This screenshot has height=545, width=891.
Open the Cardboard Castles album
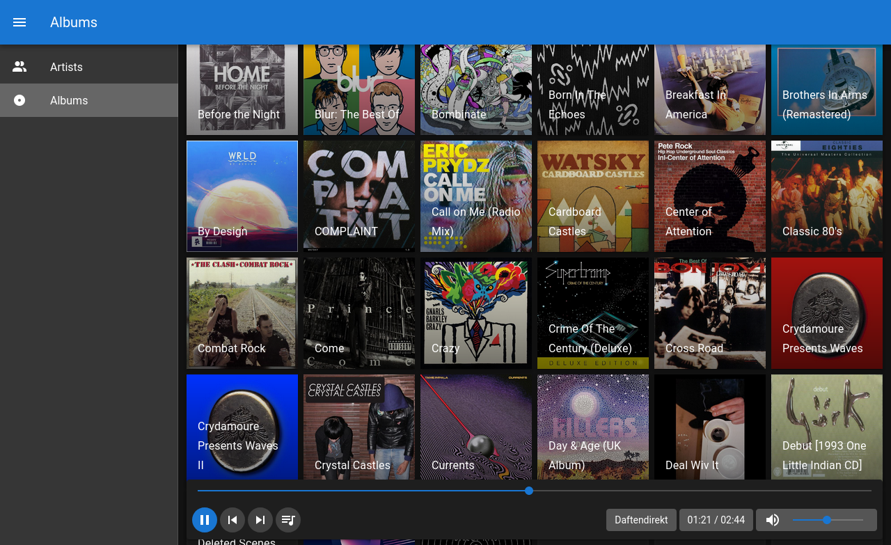pos(593,196)
